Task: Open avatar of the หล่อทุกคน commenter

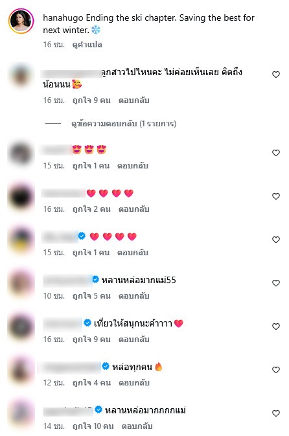Action: tap(21, 370)
